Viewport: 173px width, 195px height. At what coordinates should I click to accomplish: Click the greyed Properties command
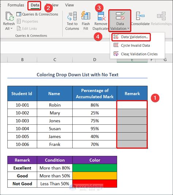[x=27, y=21]
